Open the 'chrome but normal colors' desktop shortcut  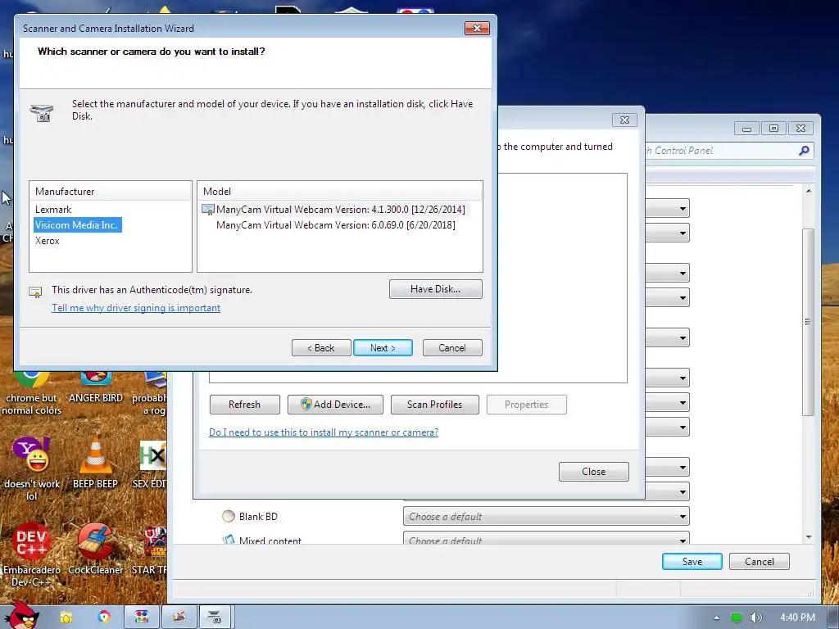click(x=31, y=393)
